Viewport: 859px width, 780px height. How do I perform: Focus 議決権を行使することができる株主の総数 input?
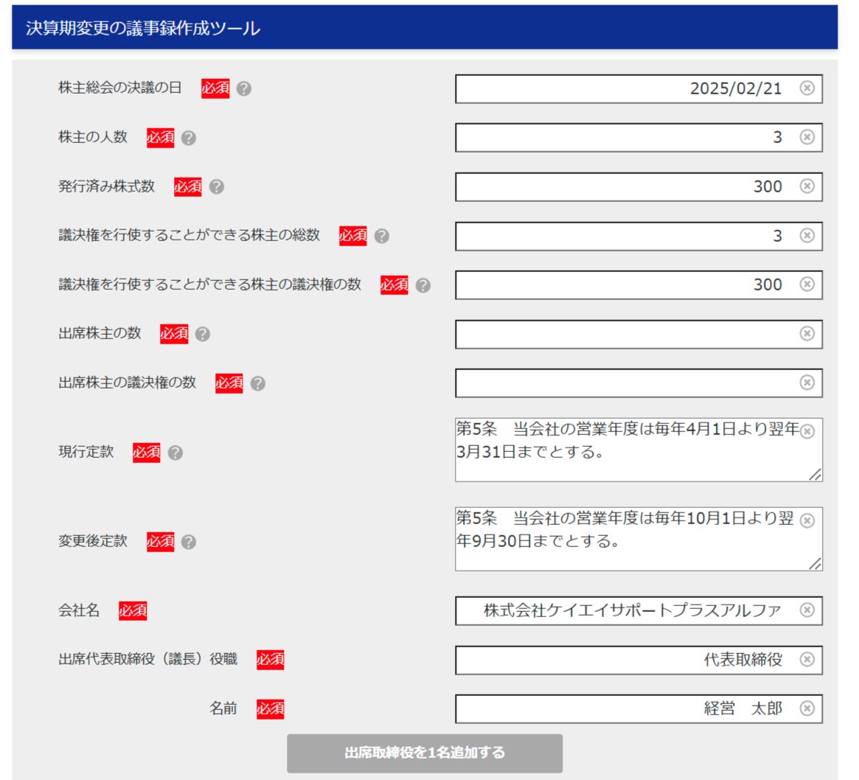[639, 236]
